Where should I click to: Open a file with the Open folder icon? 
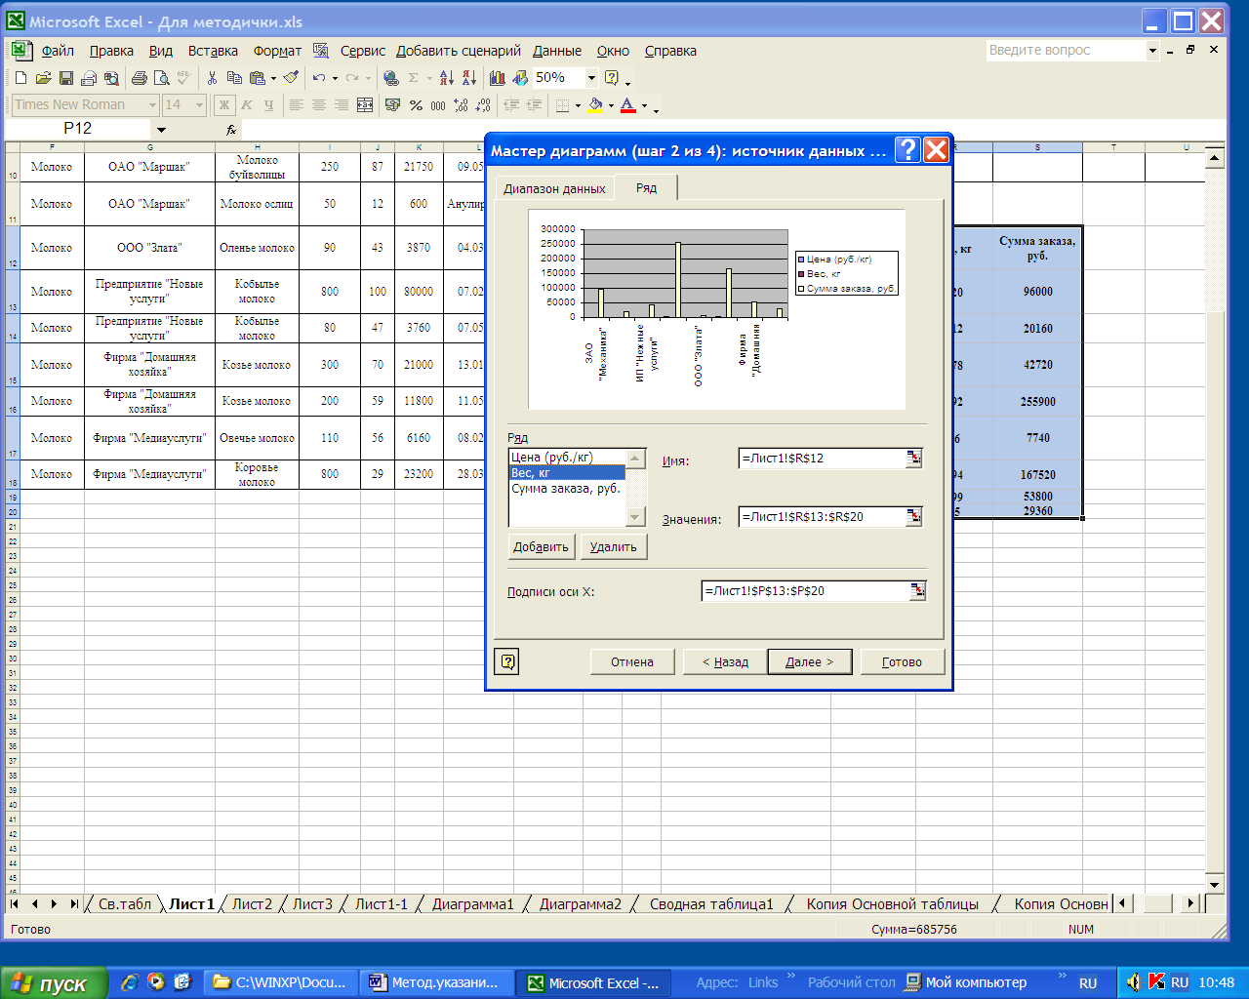[x=43, y=78]
